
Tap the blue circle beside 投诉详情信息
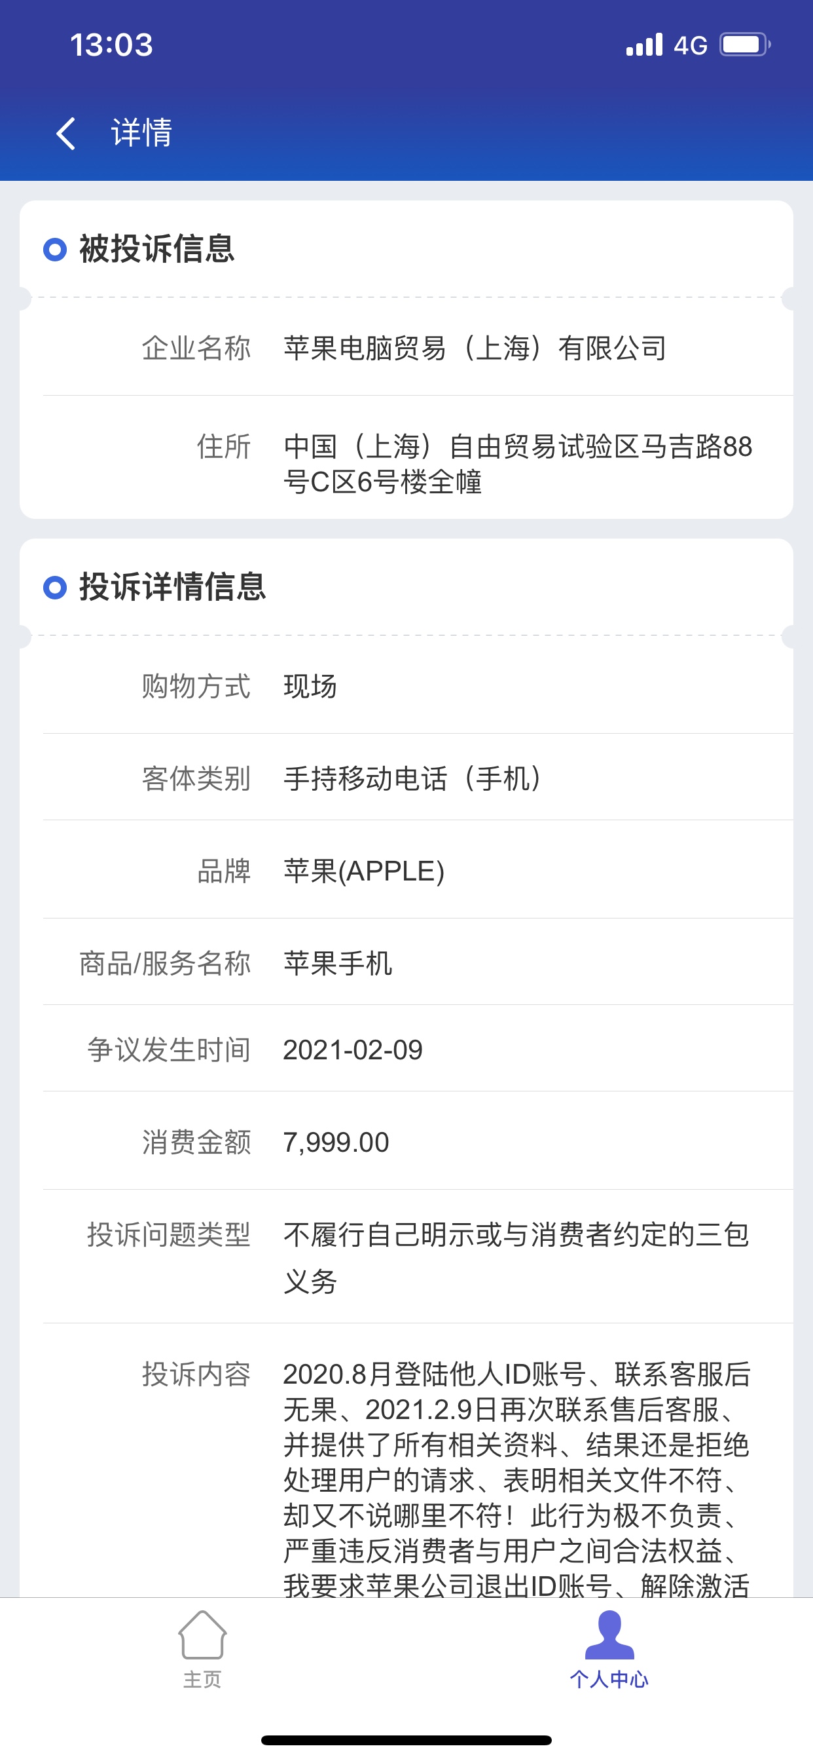(54, 587)
